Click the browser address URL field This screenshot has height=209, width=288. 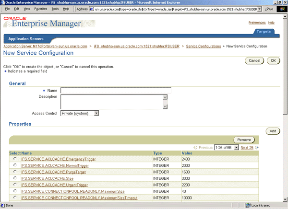pos(176,9)
